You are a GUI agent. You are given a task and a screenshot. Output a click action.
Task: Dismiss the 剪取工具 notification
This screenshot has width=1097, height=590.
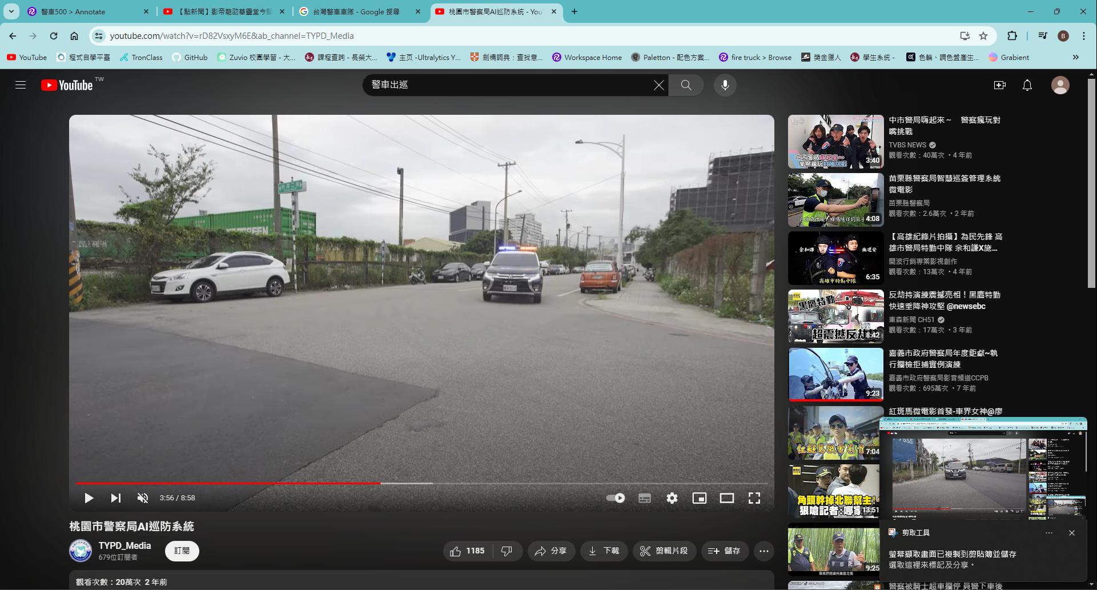point(1071,533)
